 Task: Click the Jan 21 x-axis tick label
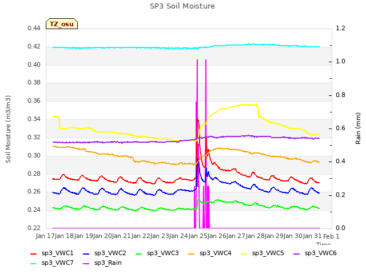(122, 236)
